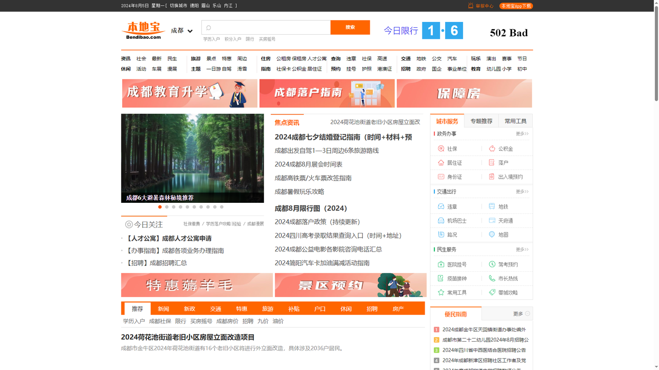This screenshot has width=659, height=370.
Task: Click the circle icon beside 便民指南 更多
Action: [528, 314]
